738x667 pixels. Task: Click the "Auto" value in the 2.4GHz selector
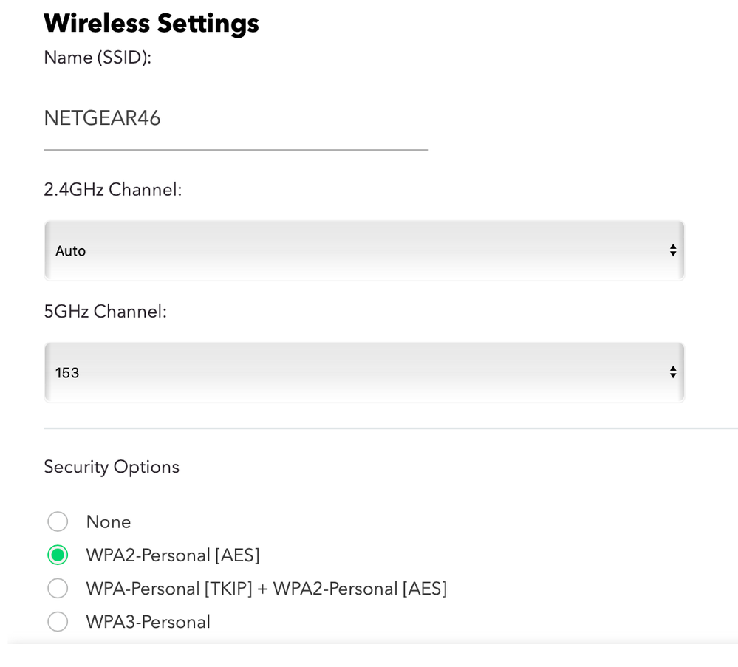click(x=71, y=251)
